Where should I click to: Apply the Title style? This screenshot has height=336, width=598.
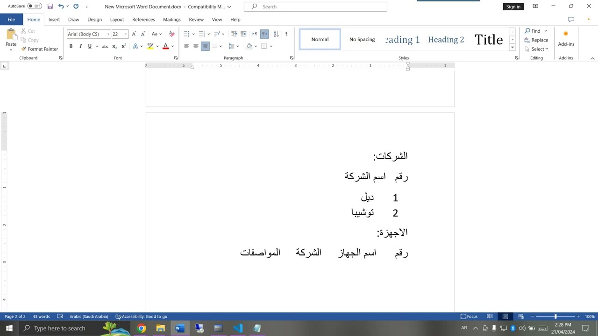489,40
